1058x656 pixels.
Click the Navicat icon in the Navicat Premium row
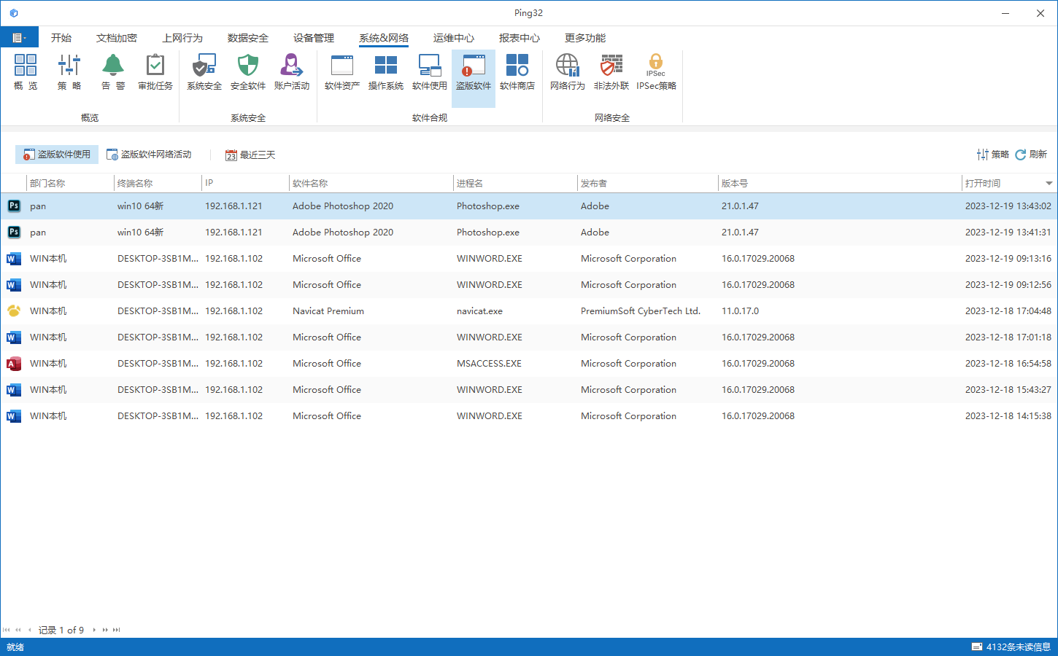(14, 311)
